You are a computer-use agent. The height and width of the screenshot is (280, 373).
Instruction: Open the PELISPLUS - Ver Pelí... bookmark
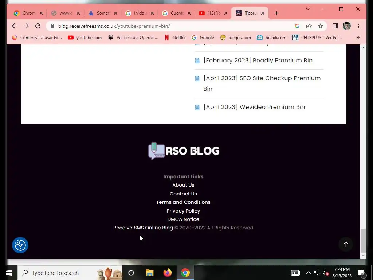[318, 38]
